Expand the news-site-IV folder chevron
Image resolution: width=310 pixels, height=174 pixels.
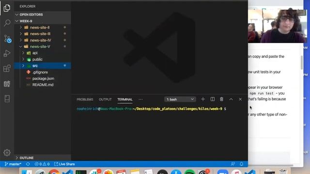pos(21,40)
